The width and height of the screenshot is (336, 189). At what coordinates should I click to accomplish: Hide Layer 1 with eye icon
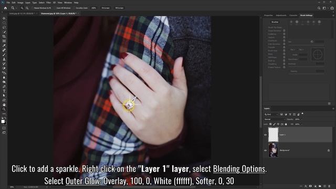tap(265, 135)
